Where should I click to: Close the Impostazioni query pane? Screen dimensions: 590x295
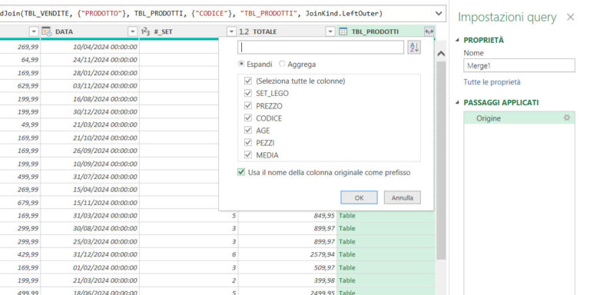(x=571, y=17)
